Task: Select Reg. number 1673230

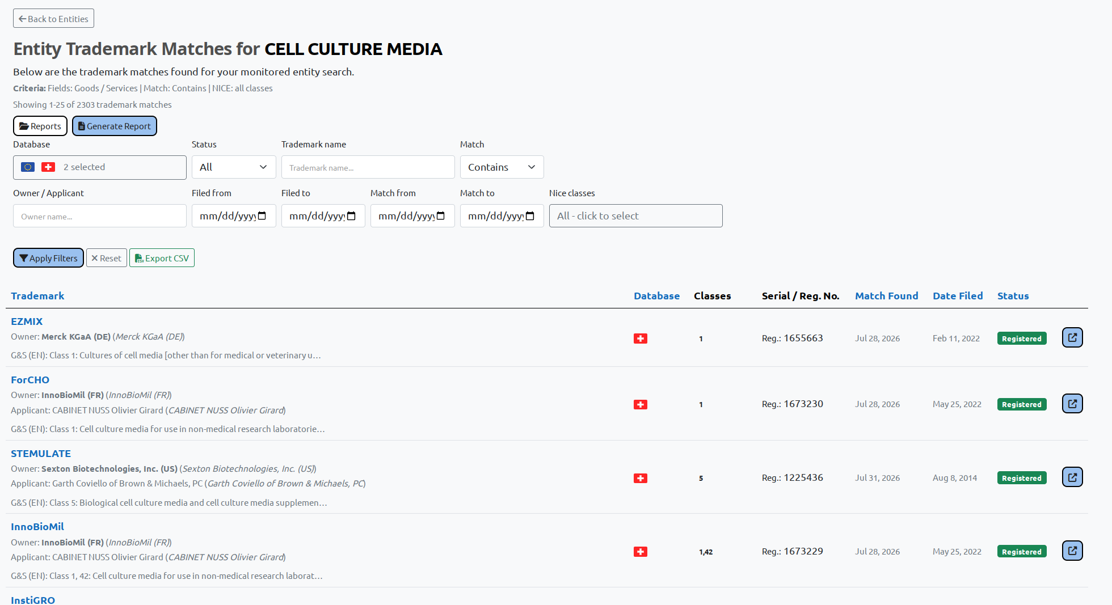Action: click(803, 404)
